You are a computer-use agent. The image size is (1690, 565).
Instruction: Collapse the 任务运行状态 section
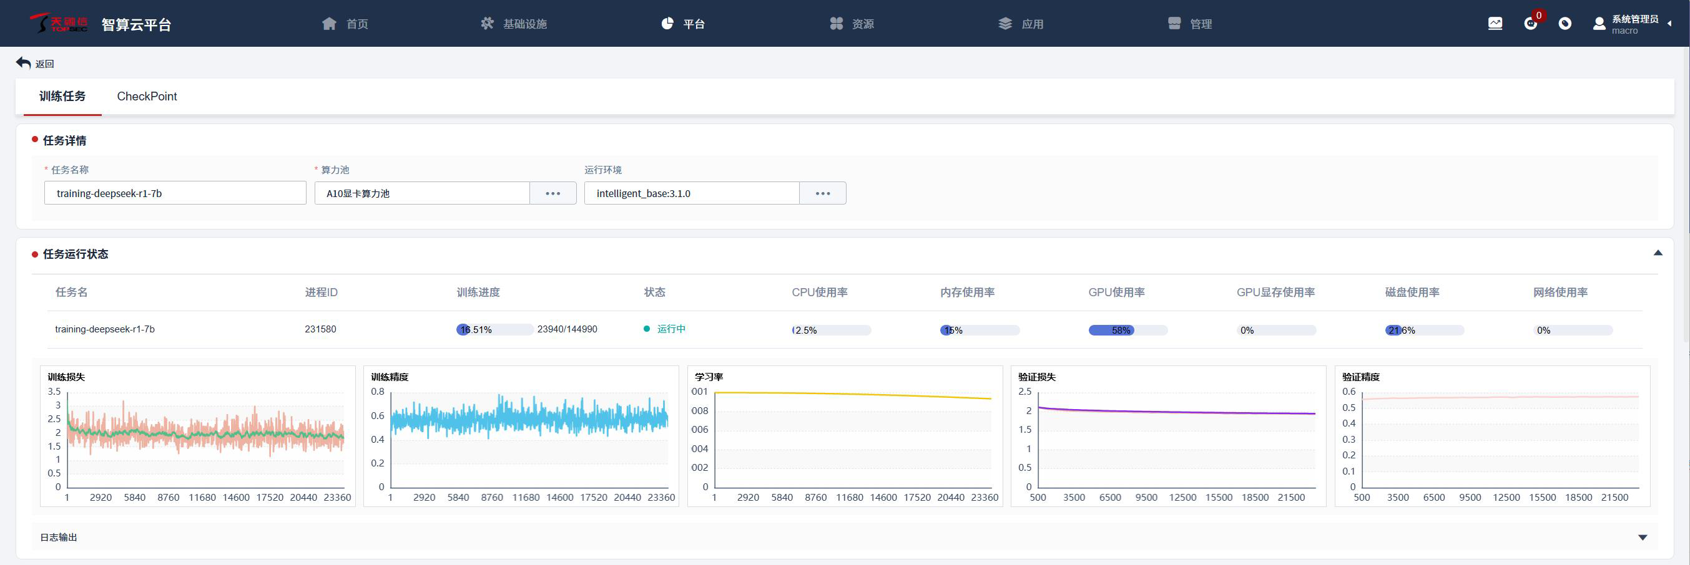[x=1657, y=253]
